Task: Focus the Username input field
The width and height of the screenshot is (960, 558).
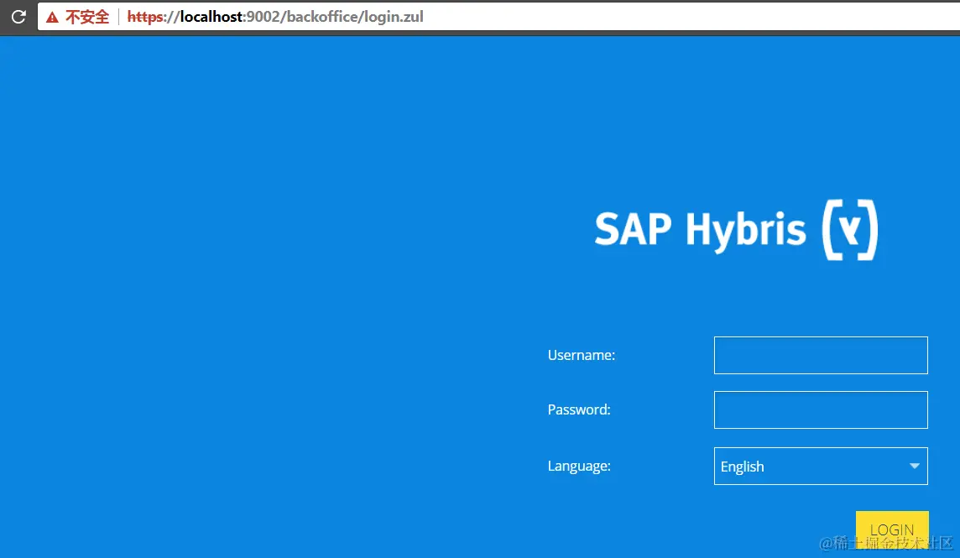Action: click(x=821, y=355)
